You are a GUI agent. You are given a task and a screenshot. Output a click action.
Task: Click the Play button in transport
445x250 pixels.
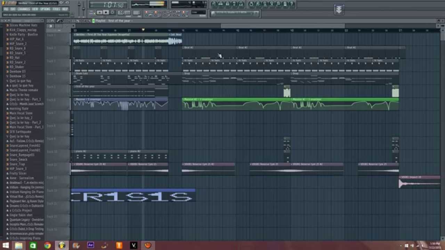point(99,12)
